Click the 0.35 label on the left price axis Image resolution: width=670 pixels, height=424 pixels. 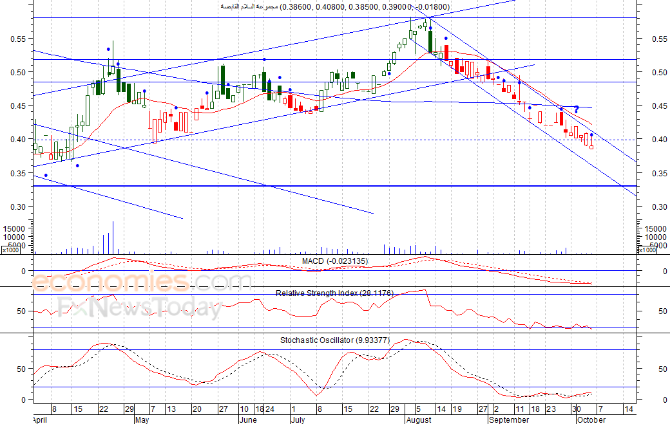[18, 174]
